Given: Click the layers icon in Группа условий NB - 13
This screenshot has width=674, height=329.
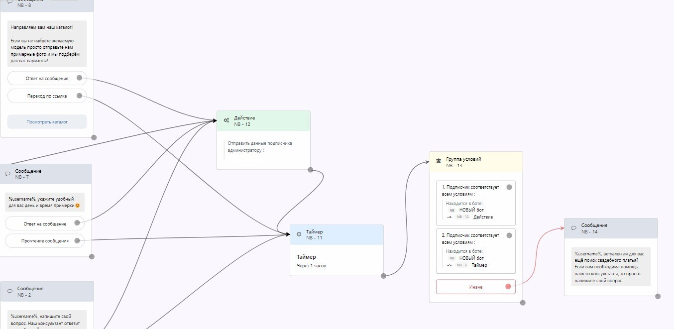Looking at the screenshot, I should 439,161.
